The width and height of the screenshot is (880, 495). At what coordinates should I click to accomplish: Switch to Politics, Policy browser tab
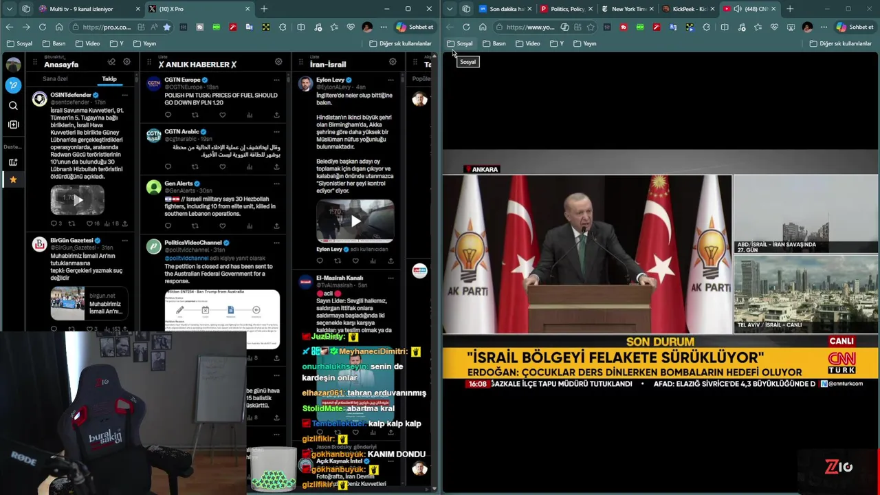click(566, 9)
